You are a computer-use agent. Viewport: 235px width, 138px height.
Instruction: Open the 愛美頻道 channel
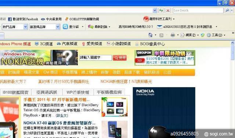click(92, 44)
